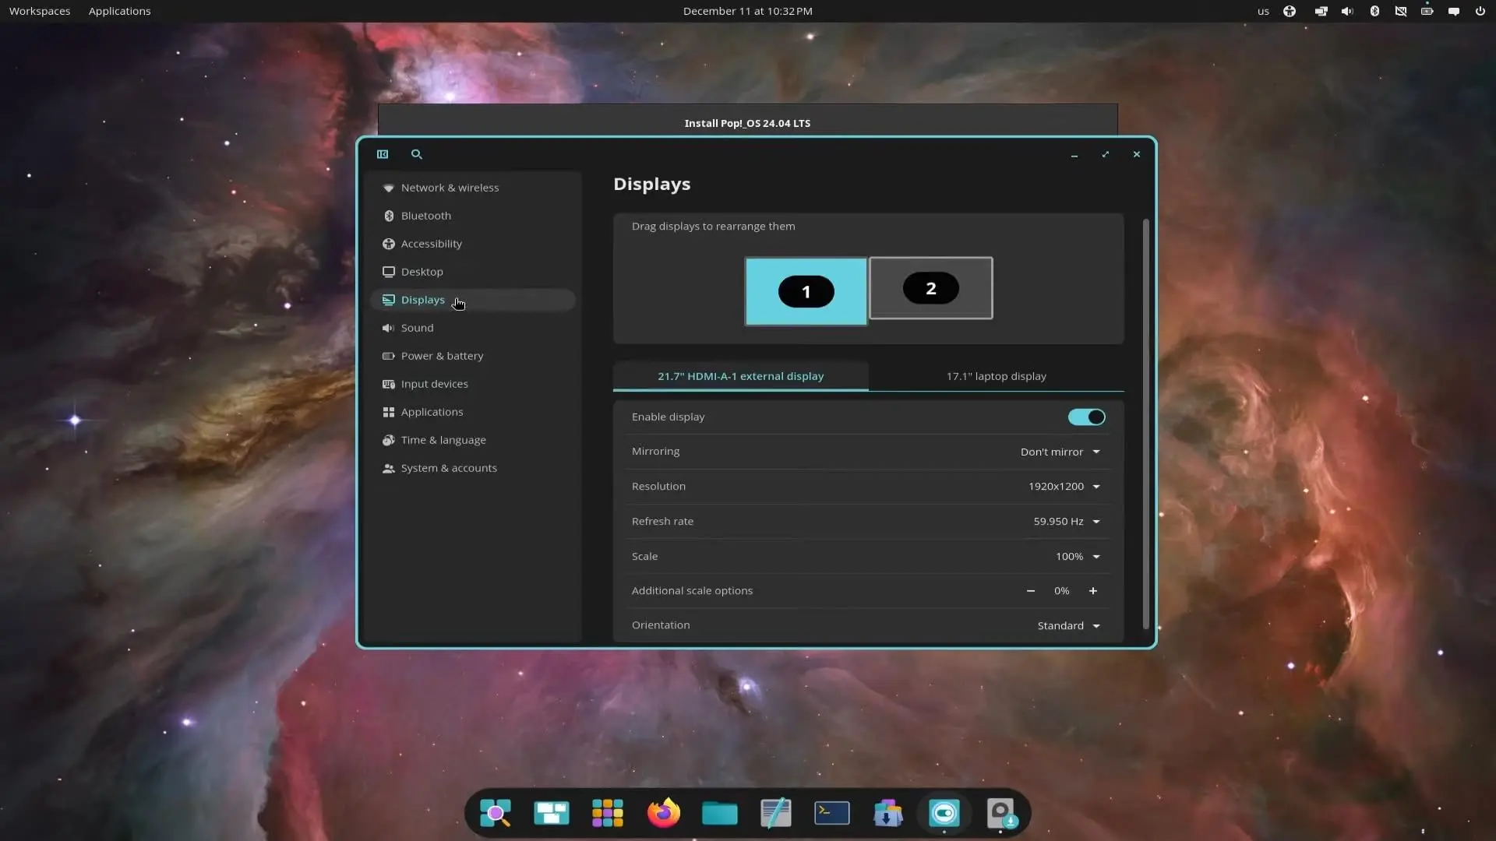The height and width of the screenshot is (841, 1496).
Task: Open Applications settings page
Action: pyautogui.click(x=473, y=412)
